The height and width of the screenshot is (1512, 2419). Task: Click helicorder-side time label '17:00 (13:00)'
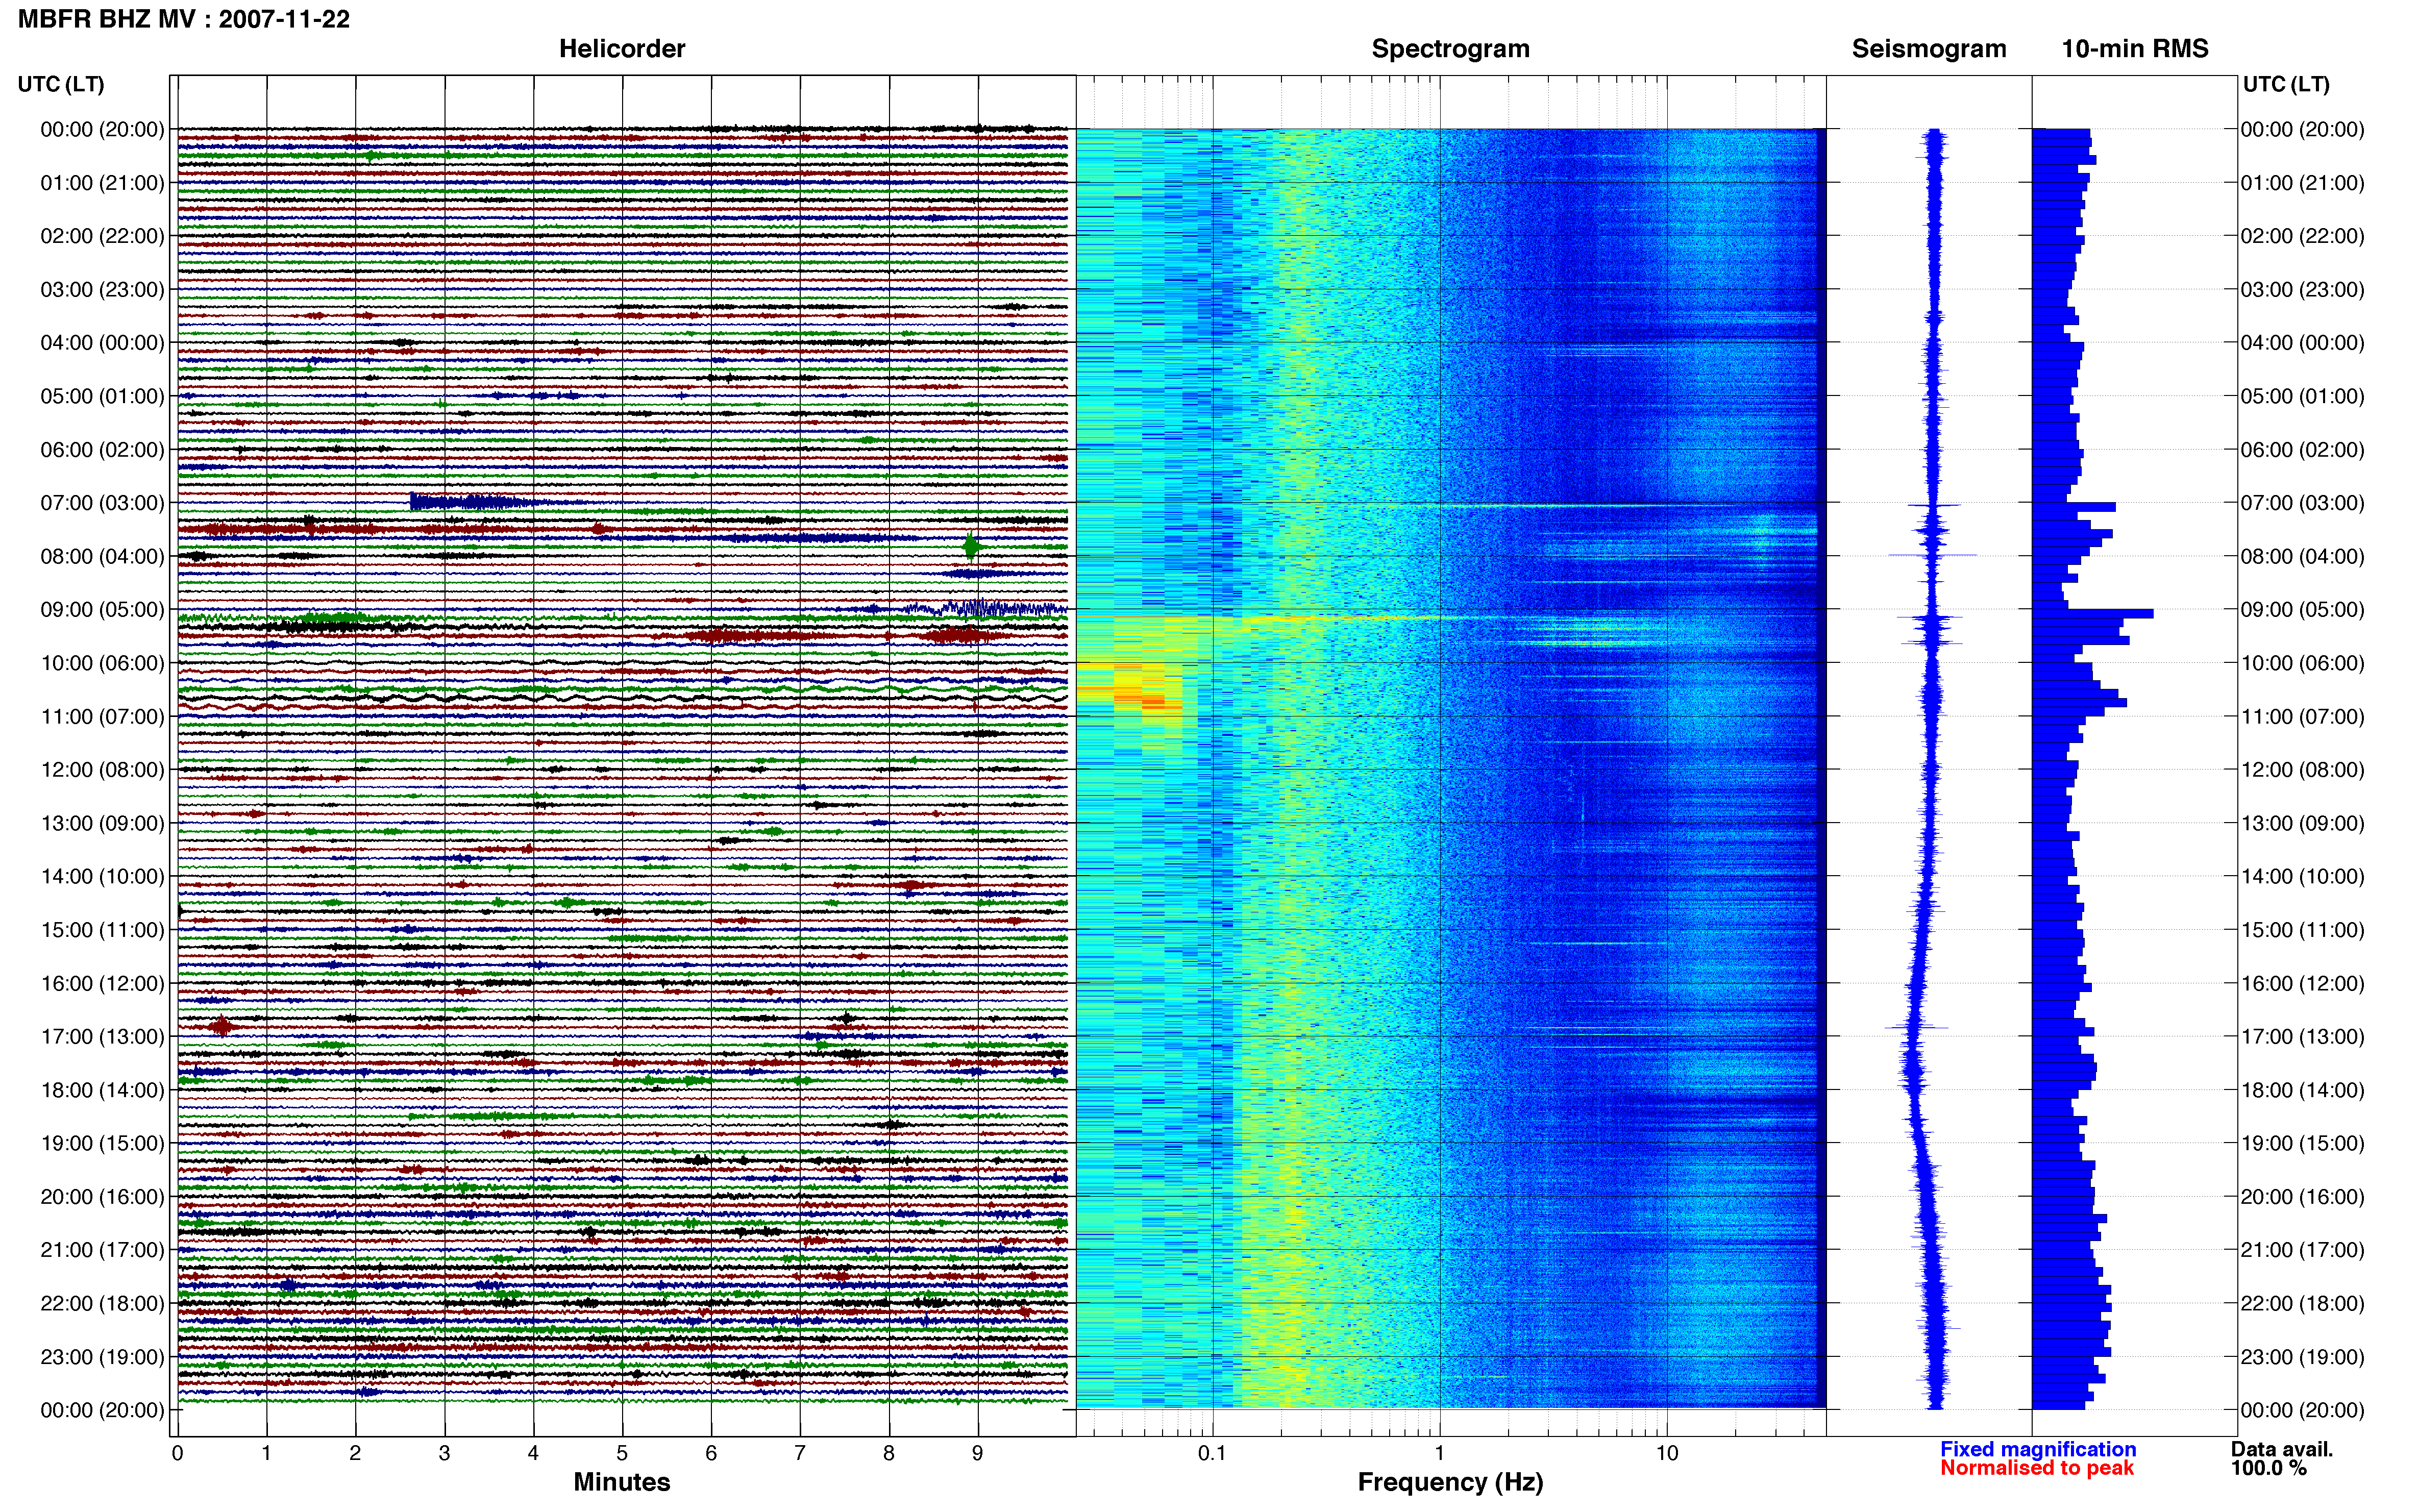pyautogui.click(x=102, y=1037)
